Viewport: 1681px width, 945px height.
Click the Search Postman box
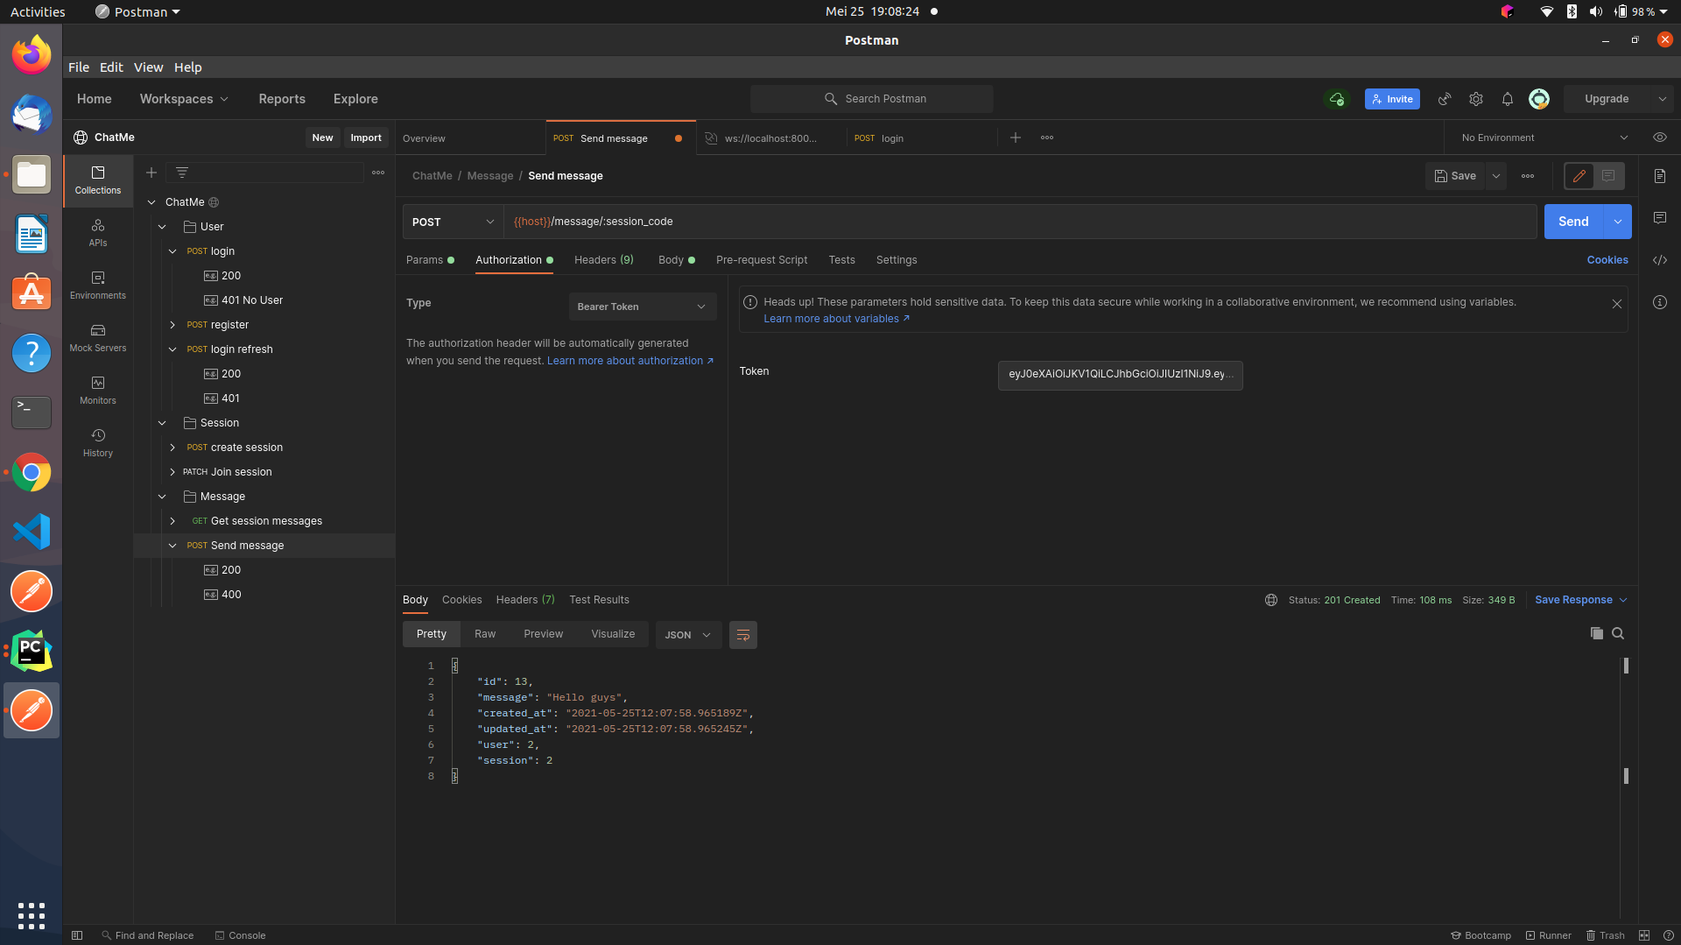click(872, 99)
